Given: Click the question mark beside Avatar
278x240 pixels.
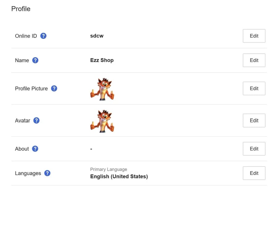Looking at the screenshot, I should (36, 120).
